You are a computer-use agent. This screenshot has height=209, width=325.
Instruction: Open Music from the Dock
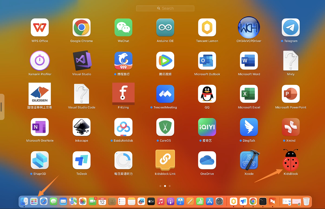point(161,201)
